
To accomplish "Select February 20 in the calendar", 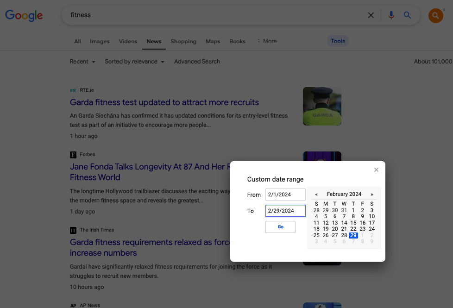I will 335,229.
